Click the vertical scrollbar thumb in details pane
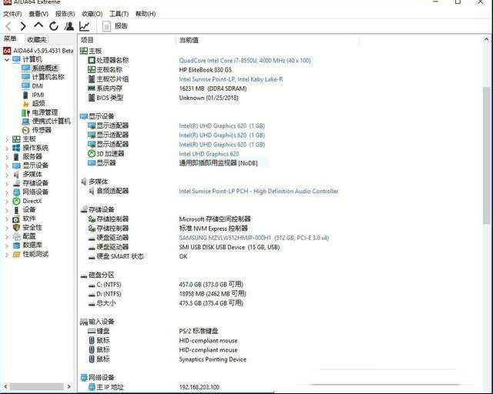 486,155
